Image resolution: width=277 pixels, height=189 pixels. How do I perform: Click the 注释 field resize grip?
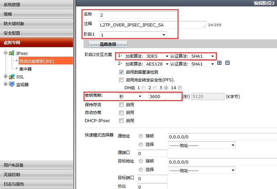pos(204,26)
